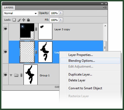Select the selected layer's mask thumbnail
The image size is (124, 110).
click(x=45, y=52)
